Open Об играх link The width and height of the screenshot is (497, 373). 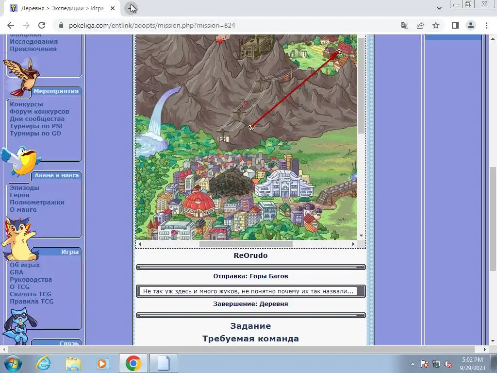click(25, 265)
